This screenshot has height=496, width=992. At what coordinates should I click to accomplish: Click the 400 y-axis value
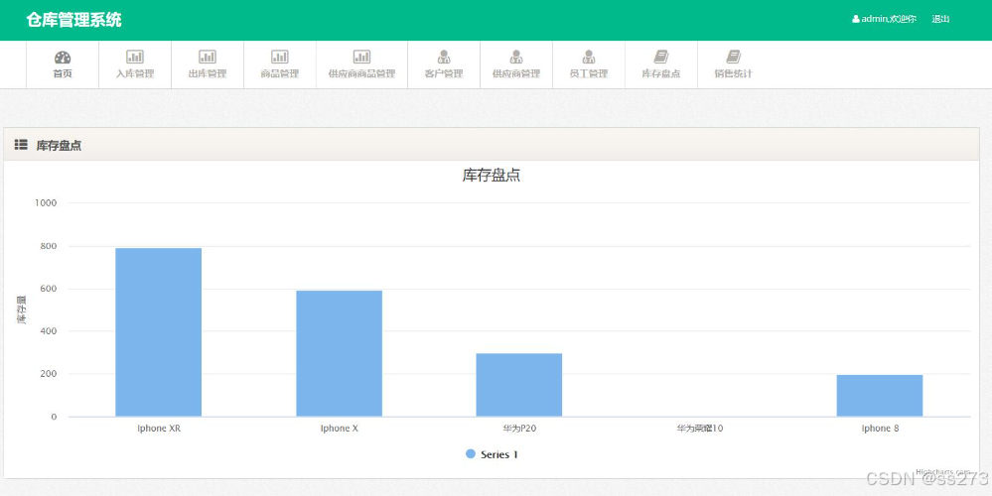click(x=49, y=331)
